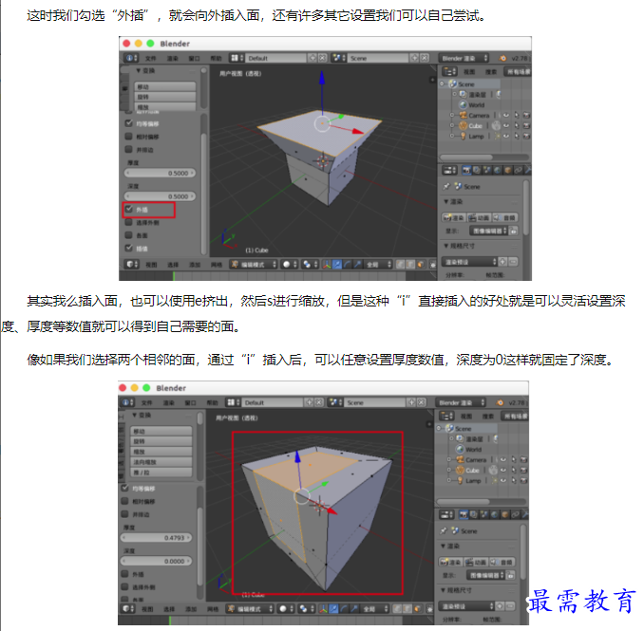Click Scene name field in lower screenshot

[375, 402]
